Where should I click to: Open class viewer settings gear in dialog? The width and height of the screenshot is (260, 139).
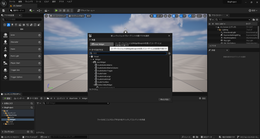[x=169, y=54]
